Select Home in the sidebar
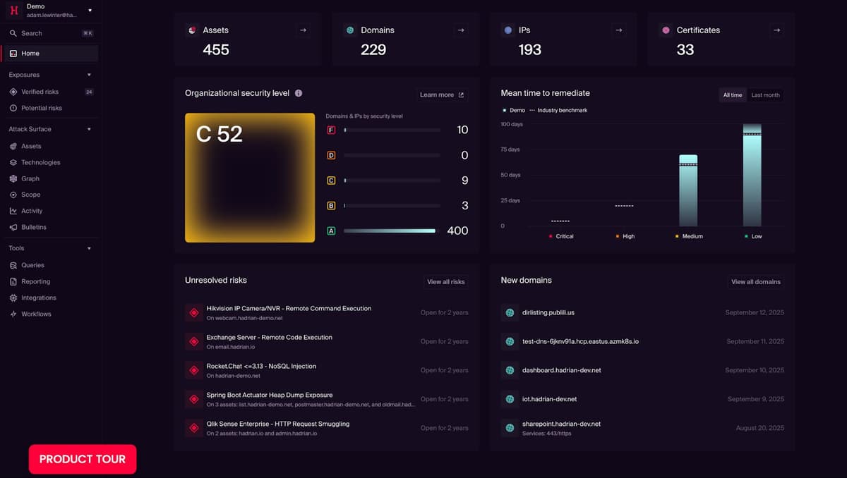 click(x=51, y=54)
